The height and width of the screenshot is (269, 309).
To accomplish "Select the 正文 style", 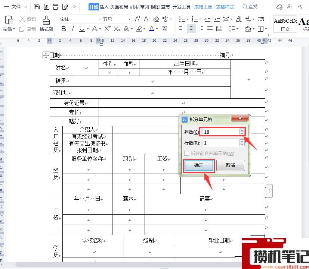I will click(285, 24).
